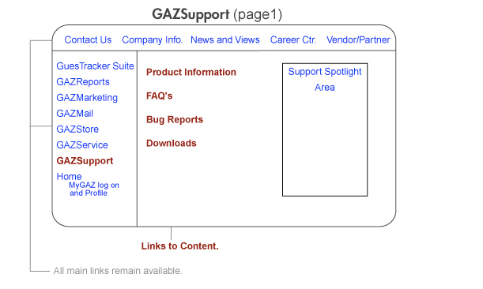Click the highlighted GAZSupport item
The image size is (483, 289).
tap(85, 161)
